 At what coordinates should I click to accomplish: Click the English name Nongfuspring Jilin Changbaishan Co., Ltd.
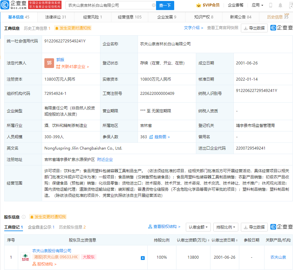(83, 148)
